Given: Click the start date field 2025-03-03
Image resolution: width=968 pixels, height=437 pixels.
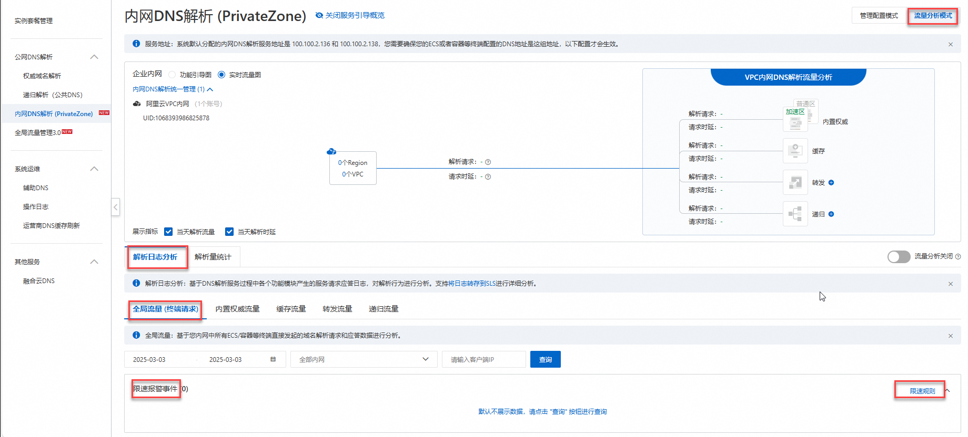Looking at the screenshot, I should [149, 359].
